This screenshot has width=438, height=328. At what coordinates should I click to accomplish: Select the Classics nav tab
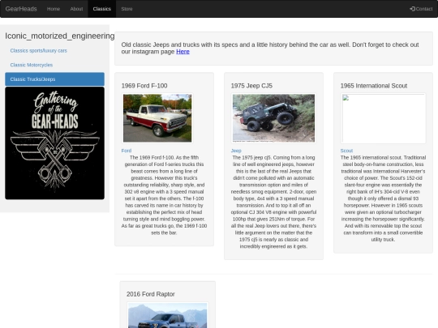pos(102,9)
